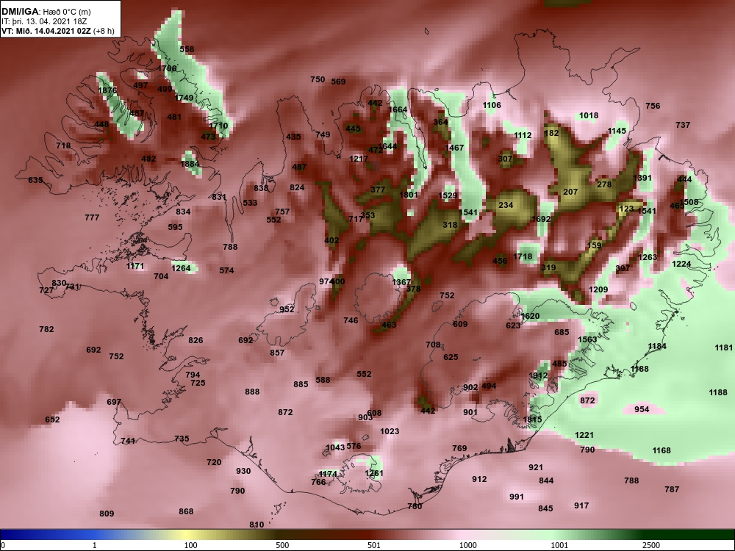Viewport: 735px width, 551px height.
Task: Click the map value '756'
Action: click(x=653, y=106)
